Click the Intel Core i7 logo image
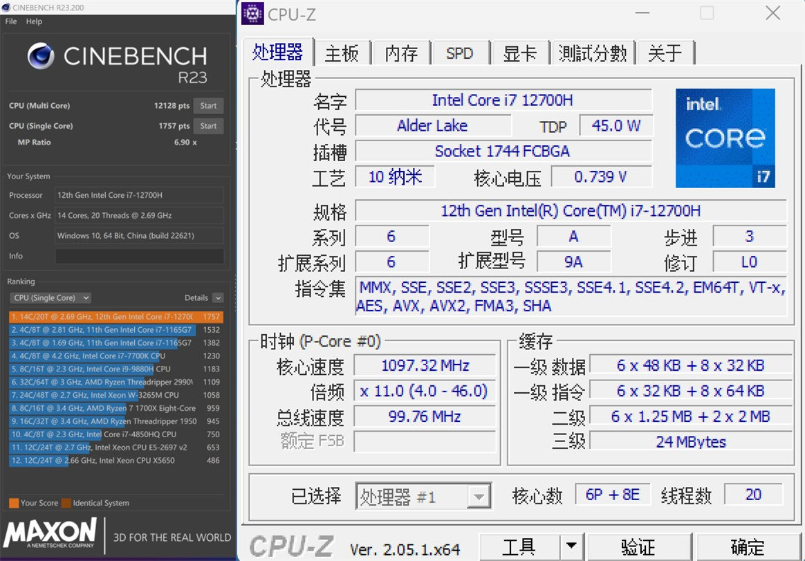Screen dimensions: 805x561 pyautogui.click(x=725, y=138)
